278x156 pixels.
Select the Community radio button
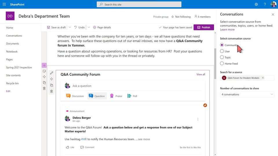click(222, 45)
